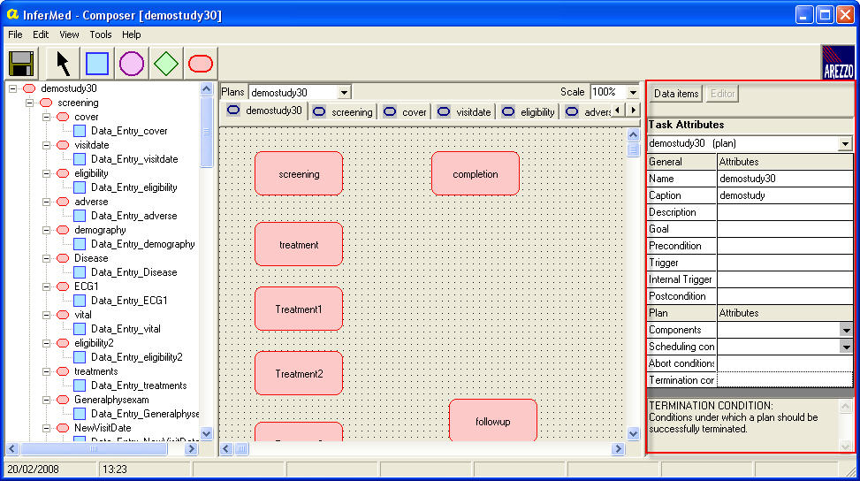
Task: Click the red plan icon beside vital
Action: click(x=63, y=315)
